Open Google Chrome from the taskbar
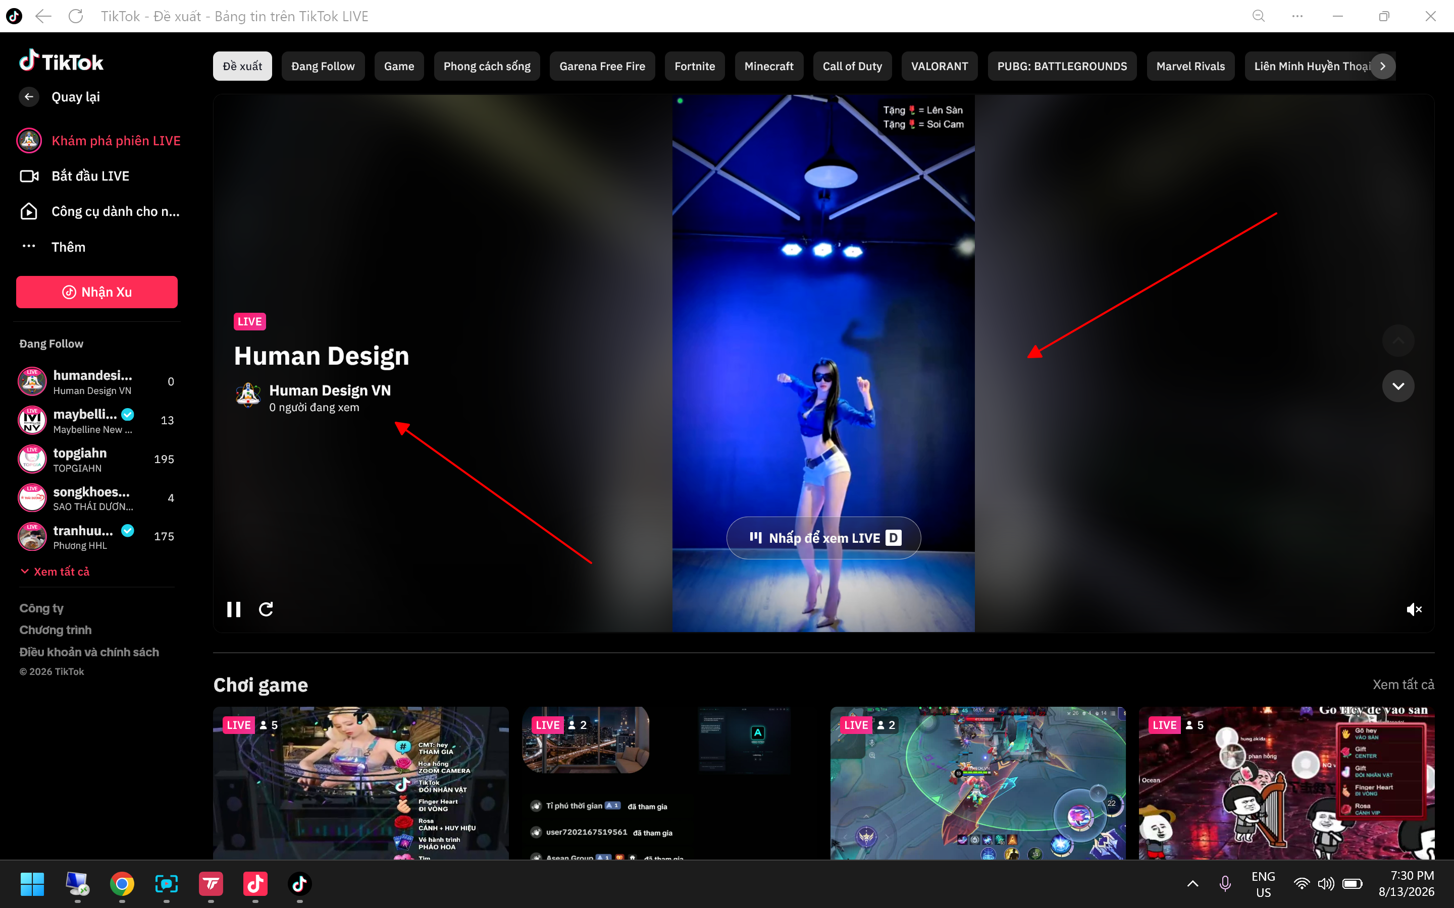Viewport: 1454px width, 908px height. 122,884
